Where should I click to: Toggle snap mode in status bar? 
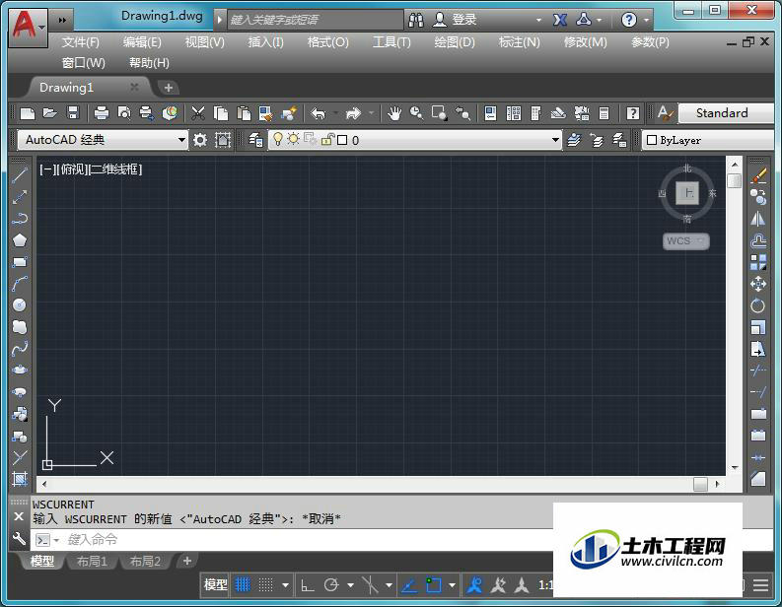coord(266,584)
